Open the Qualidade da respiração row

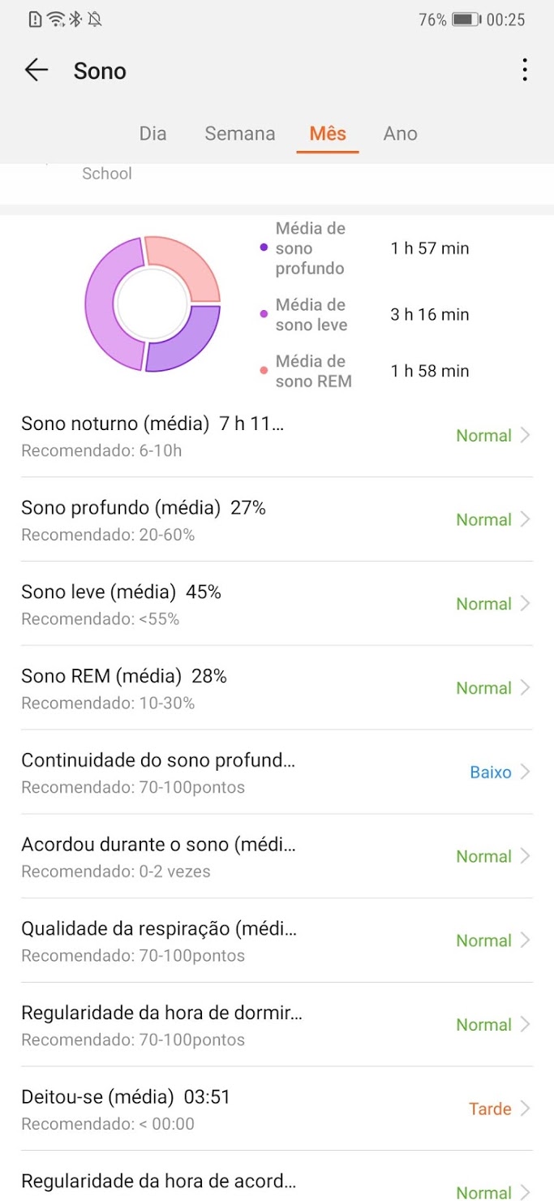[x=276, y=941]
